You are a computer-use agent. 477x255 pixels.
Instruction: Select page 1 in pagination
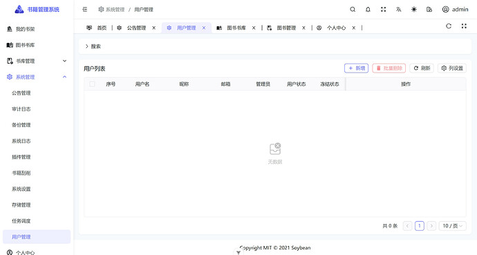tap(420, 226)
